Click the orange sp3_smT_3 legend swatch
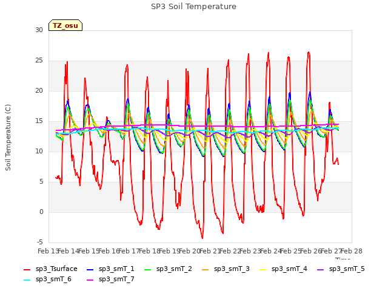 tap(205, 269)
